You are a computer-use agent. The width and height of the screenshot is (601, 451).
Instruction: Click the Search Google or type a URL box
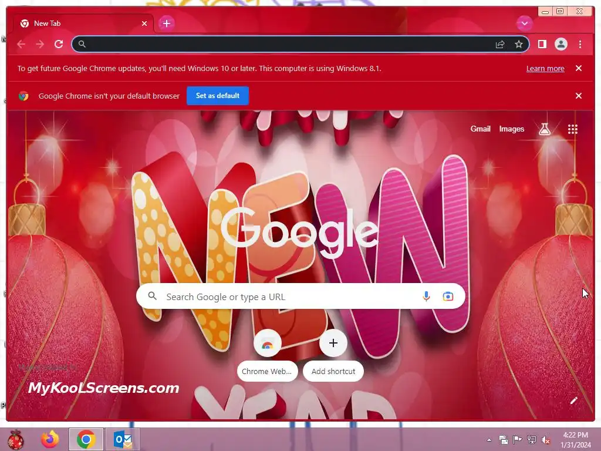(x=300, y=296)
